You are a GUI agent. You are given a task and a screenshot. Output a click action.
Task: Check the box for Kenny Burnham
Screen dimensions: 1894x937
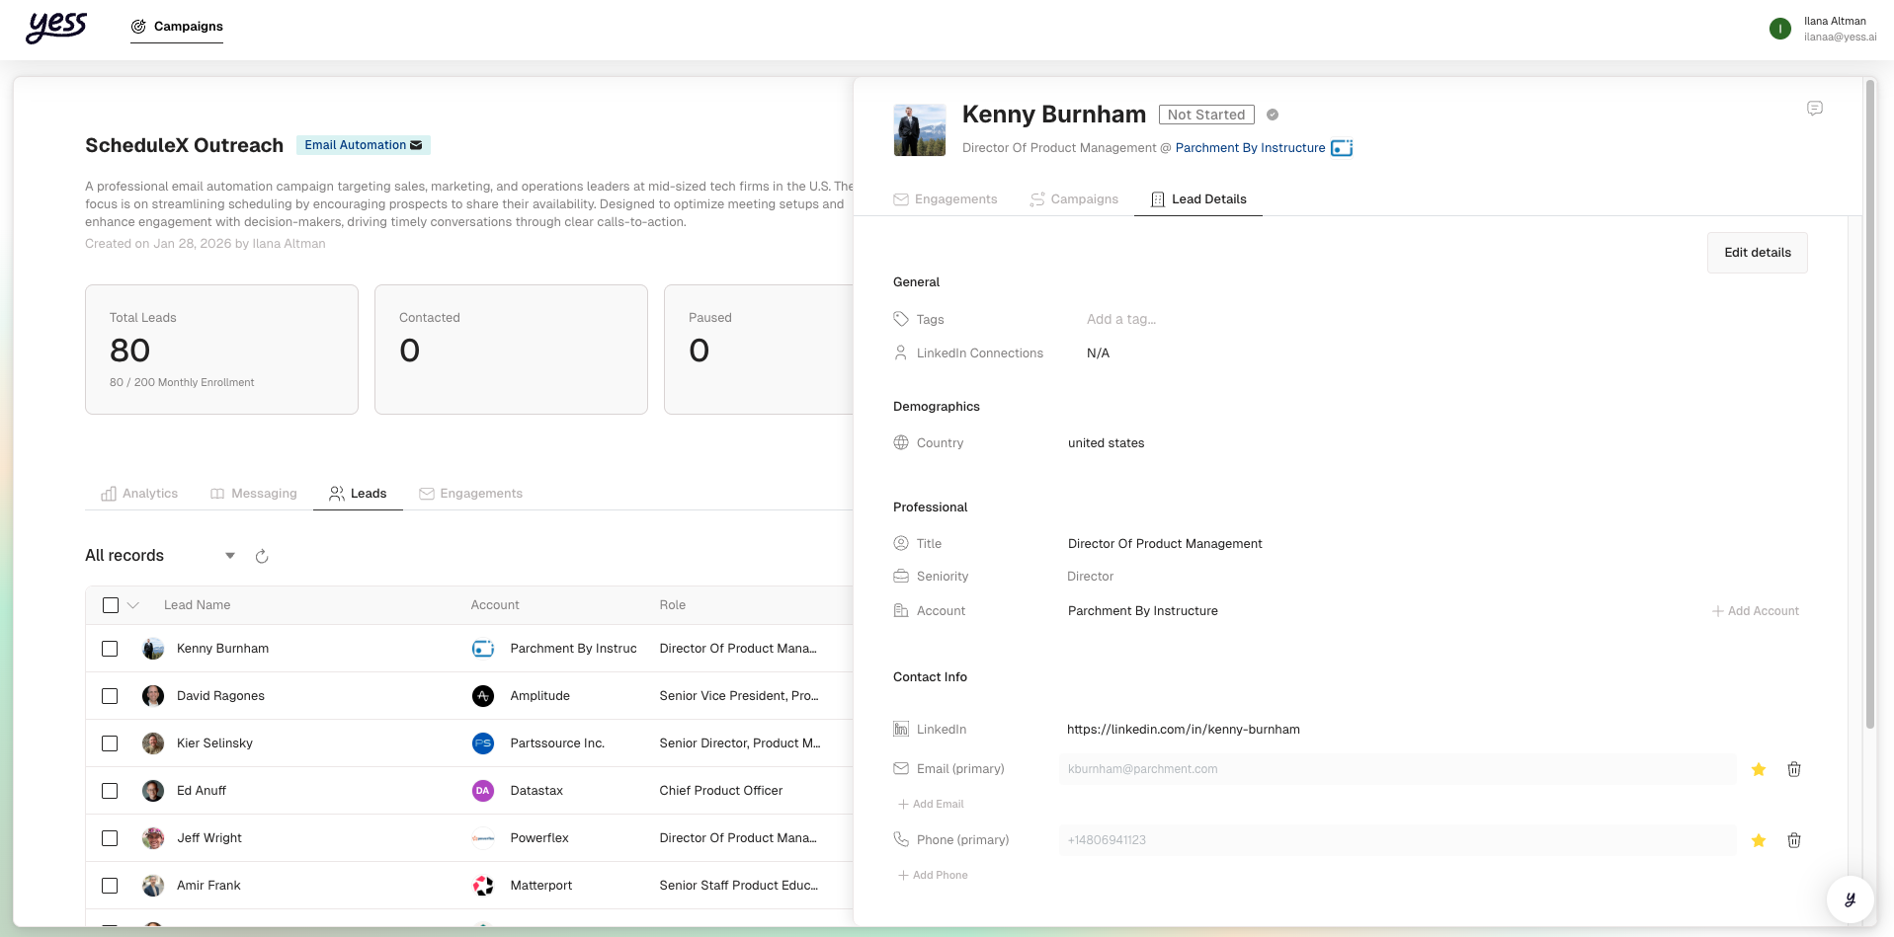point(110,649)
